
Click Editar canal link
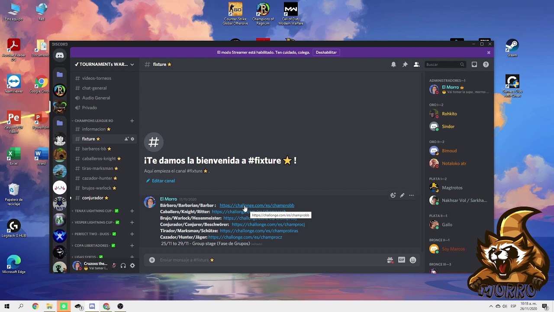[163, 181]
